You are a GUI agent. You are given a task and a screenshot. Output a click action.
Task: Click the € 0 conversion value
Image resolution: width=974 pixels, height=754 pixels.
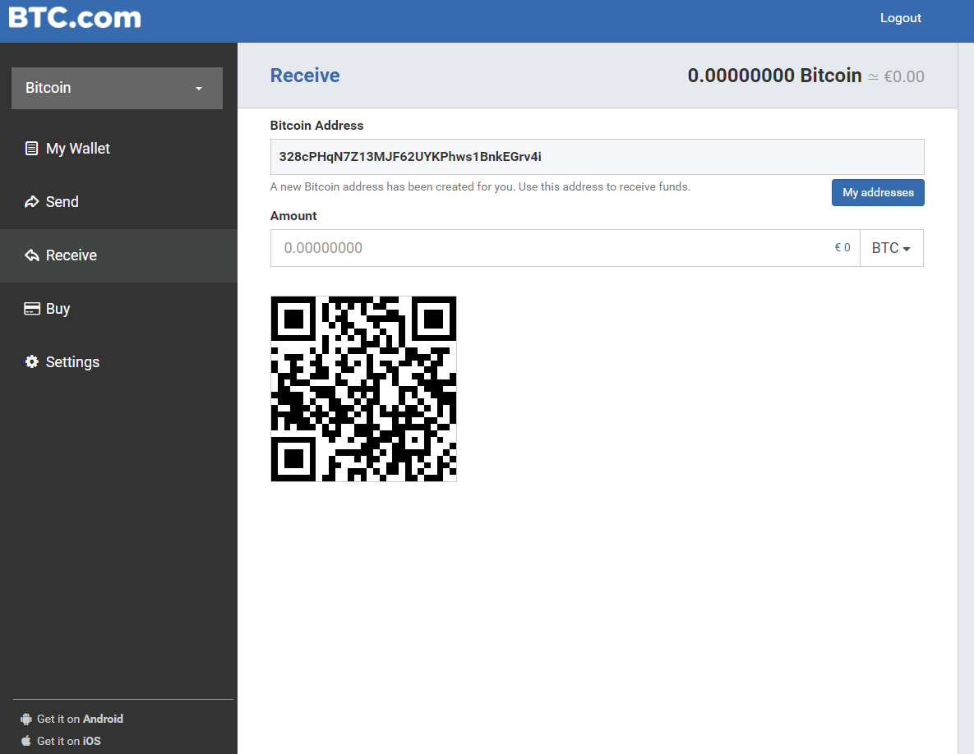[x=842, y=247]
